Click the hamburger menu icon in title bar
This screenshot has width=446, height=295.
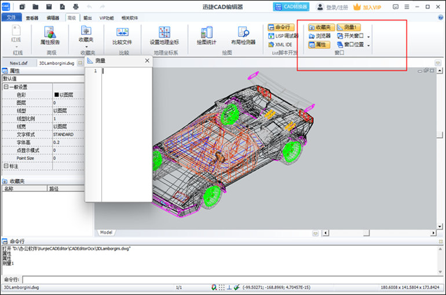coord(407,7)
